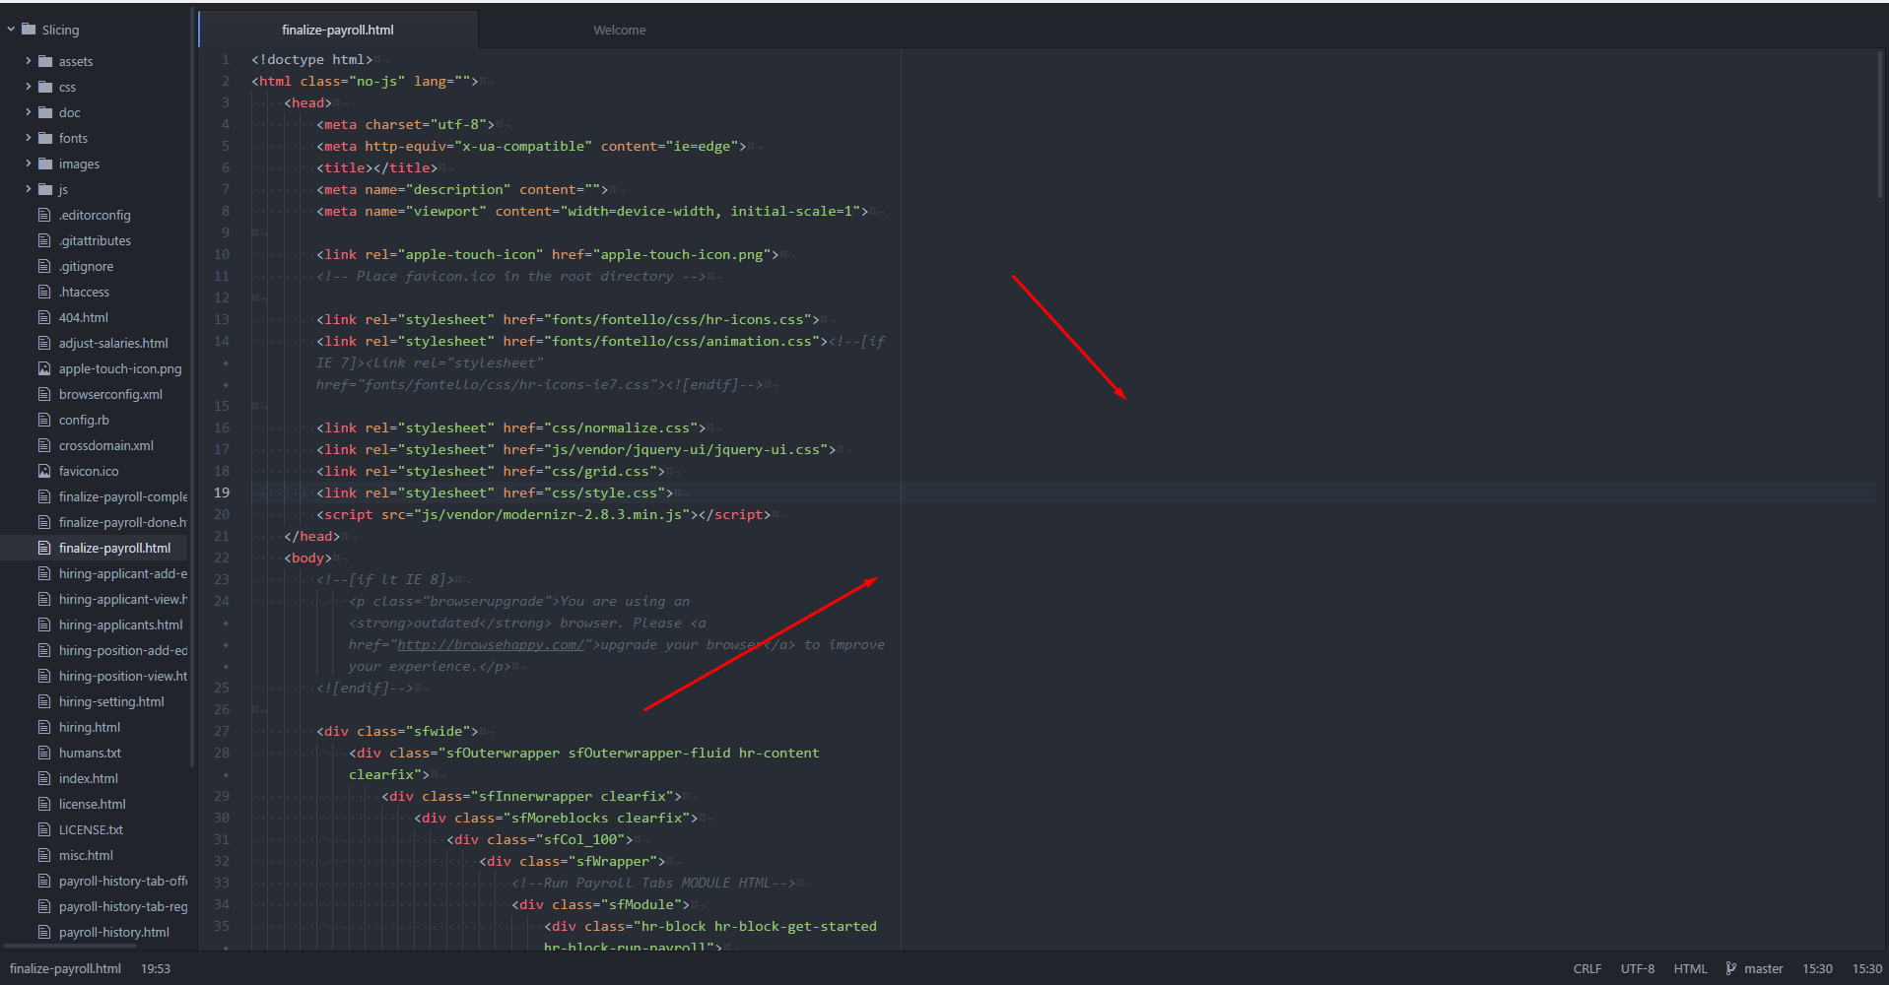Switch to the finalize-payroll.html tab
This screenshot has width=1889, height=985.
[x=338, y=30]
